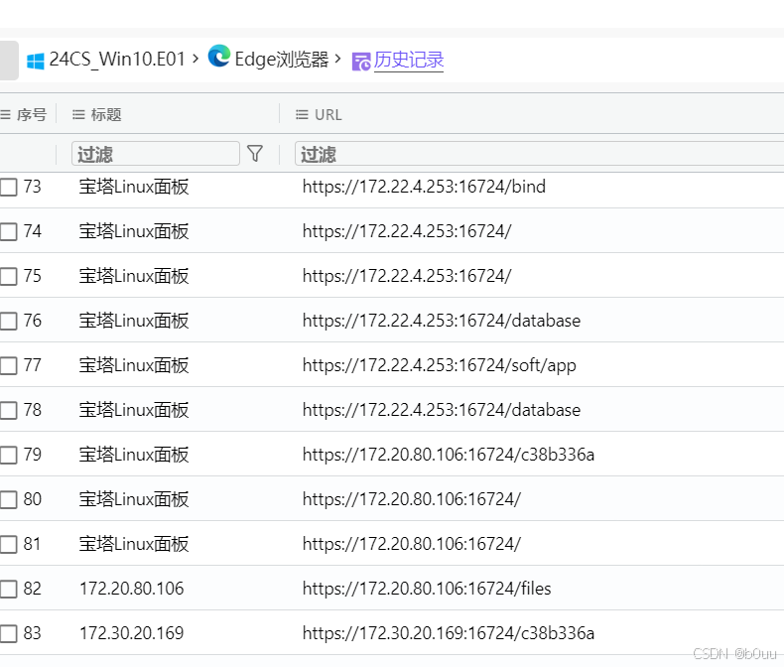Select URL https://172.22.4.253:16724/bind
The height and width of the screenshot is (667, 784).
tap(424, 187)
